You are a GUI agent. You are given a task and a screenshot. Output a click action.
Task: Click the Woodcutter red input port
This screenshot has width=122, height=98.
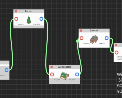[52, 75]
